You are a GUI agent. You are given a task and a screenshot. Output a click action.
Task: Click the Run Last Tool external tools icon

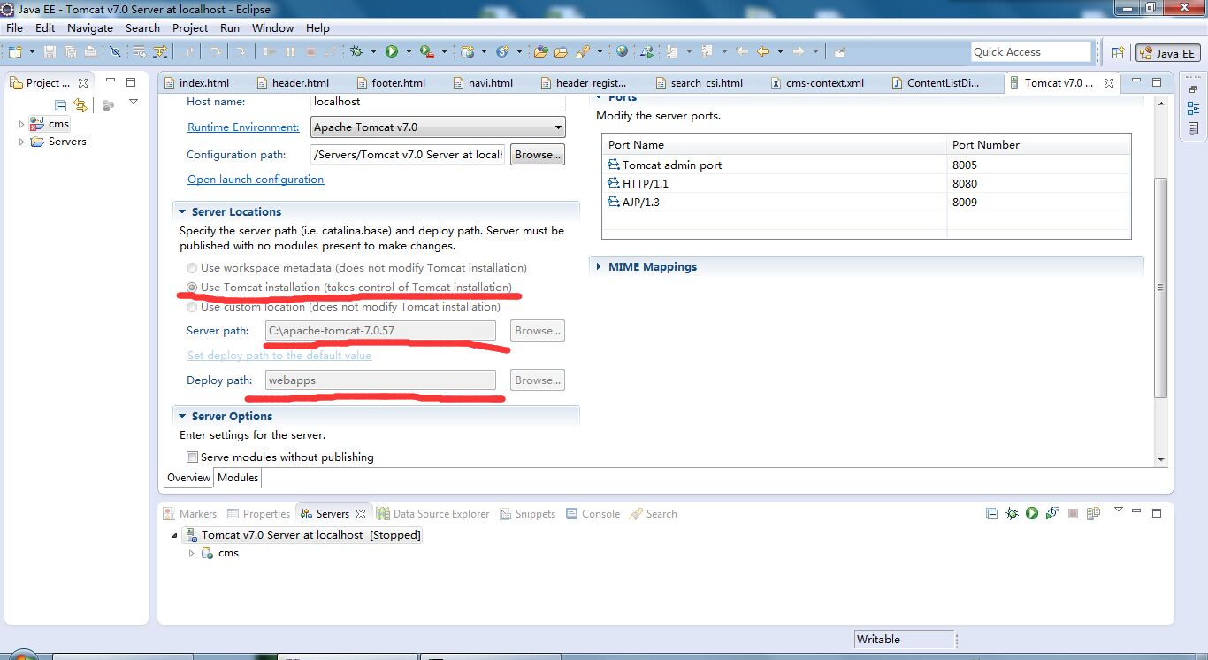[427, 52]
